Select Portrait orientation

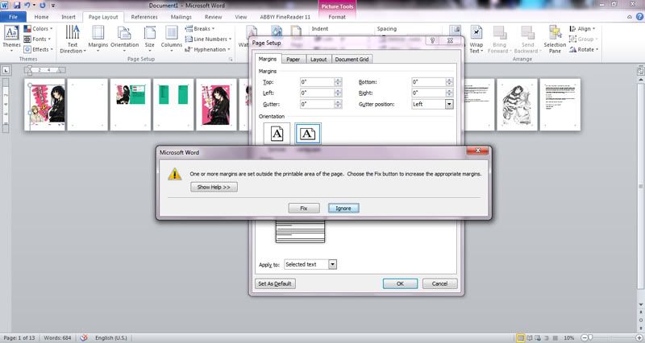[277, 134]
